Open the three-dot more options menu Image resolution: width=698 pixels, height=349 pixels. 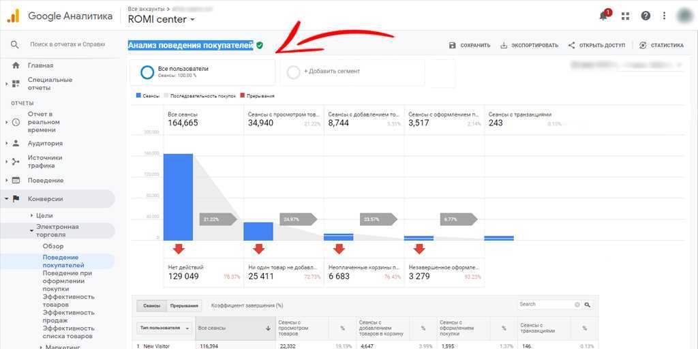click(665, 16)
